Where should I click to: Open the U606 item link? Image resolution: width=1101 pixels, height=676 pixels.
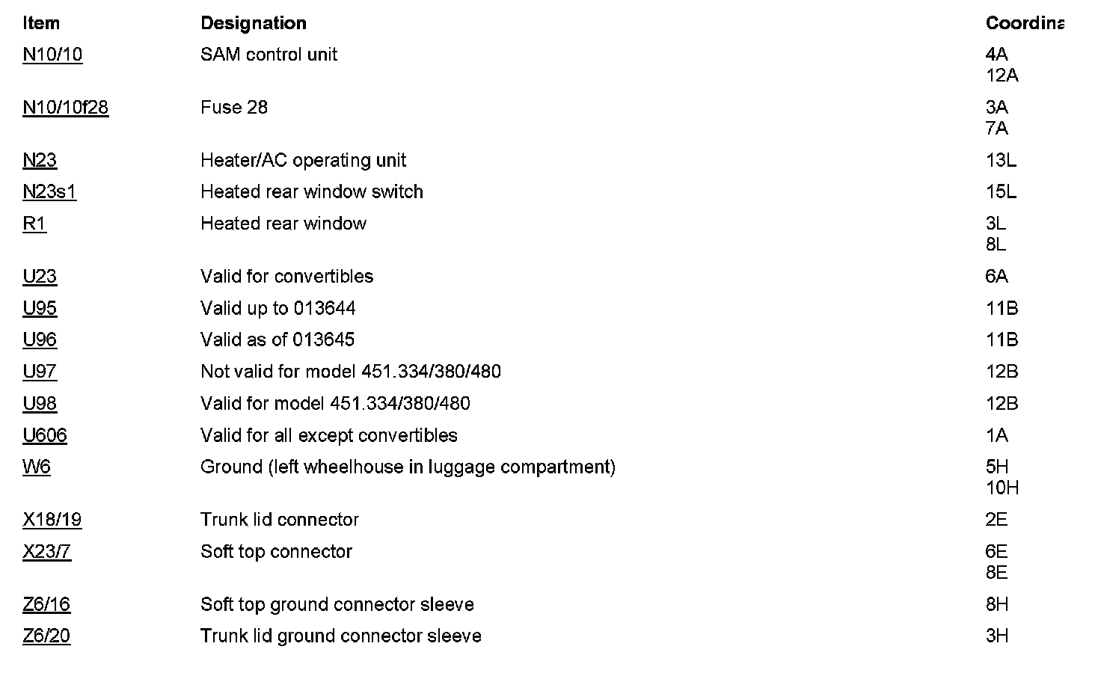coord(45,435)
